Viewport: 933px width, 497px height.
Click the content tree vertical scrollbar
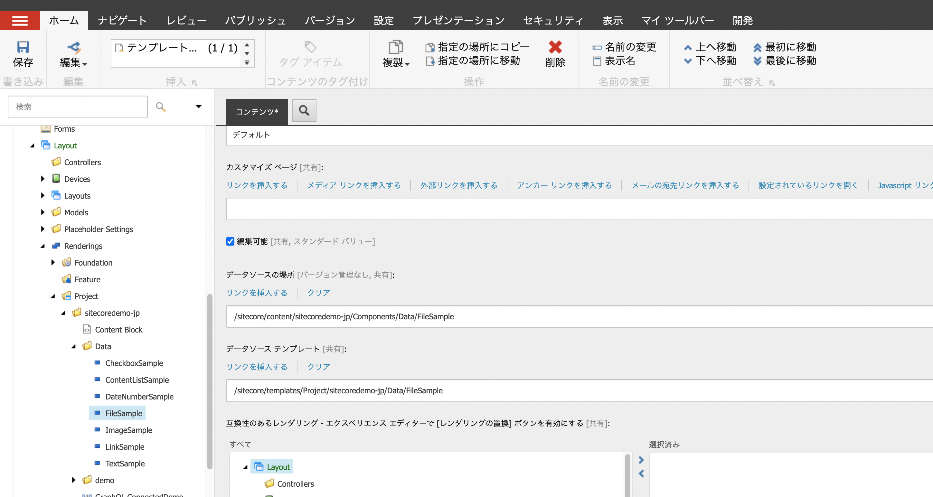point(209,382)
